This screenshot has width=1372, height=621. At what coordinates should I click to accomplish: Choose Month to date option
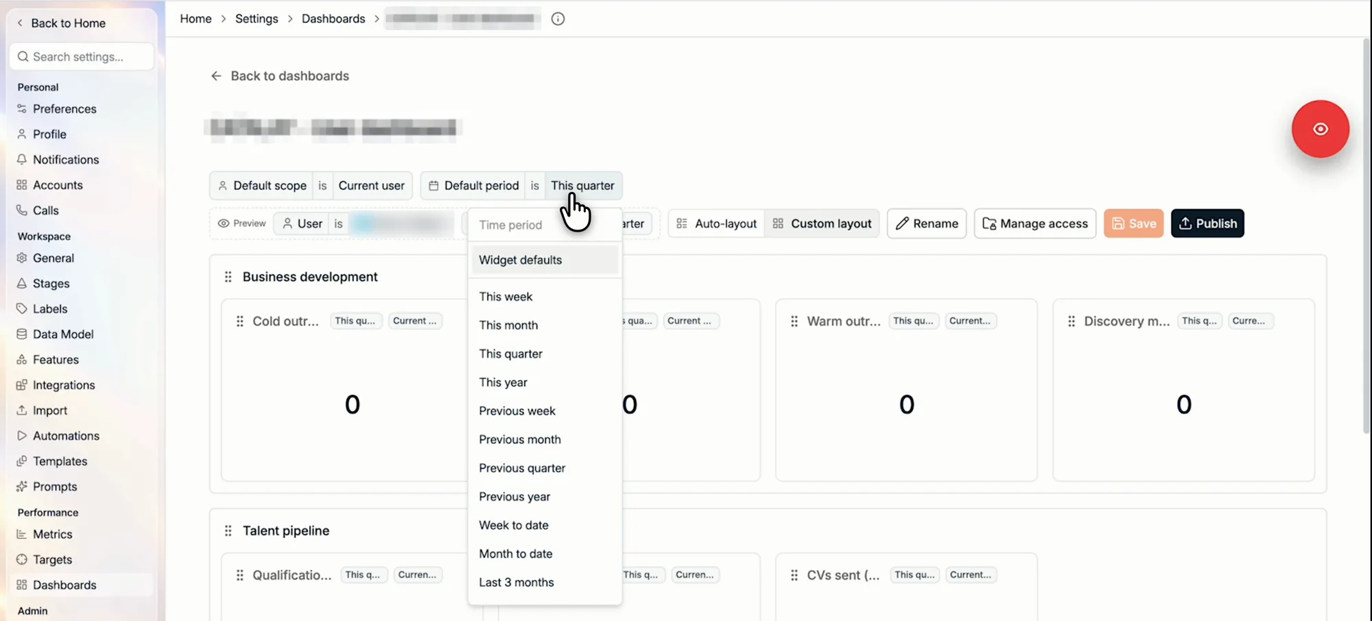click(x=545, y=554)
